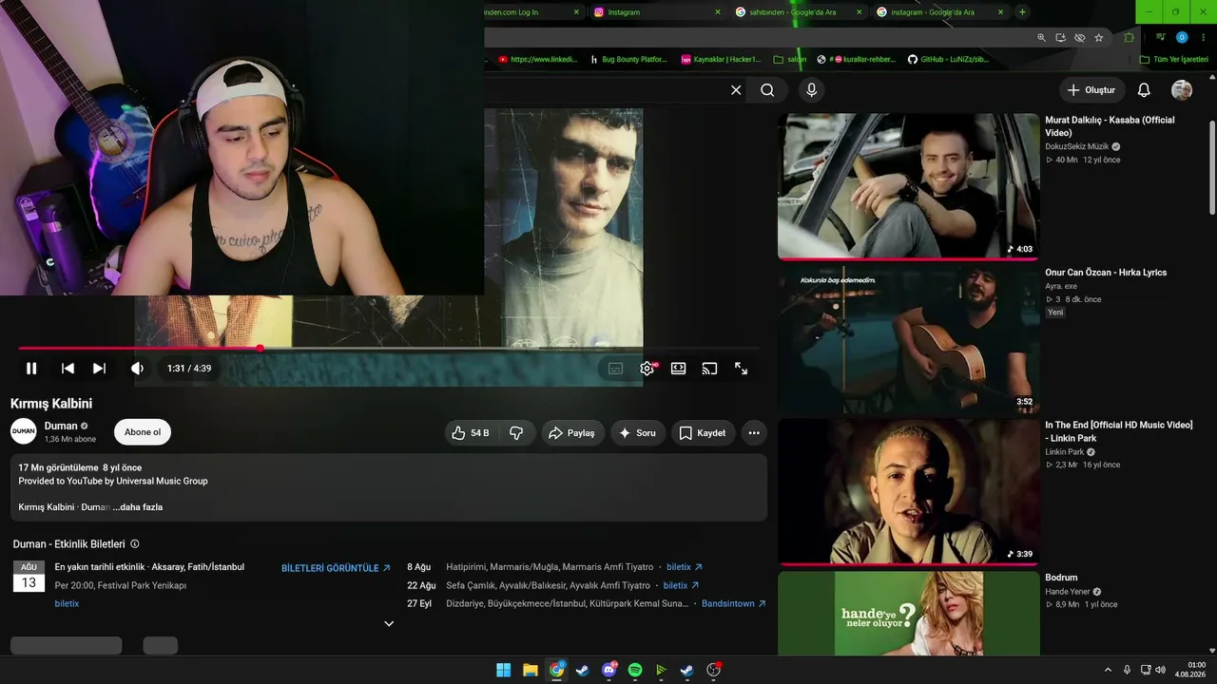Seek using the red video progress bar
This screenshot has width=1217, height=684.
[389, 349]
